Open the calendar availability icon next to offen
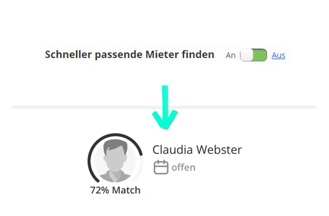The width and height of the screenshot is (329, 216). tap(161, 166)
